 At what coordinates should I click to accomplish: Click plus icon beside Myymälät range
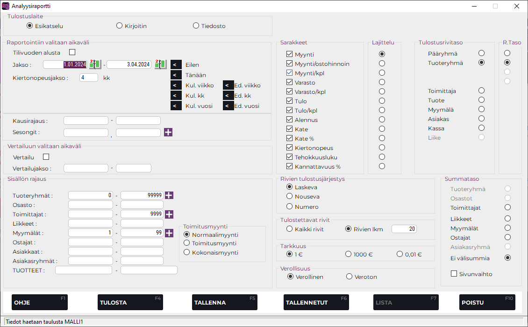point(169,233)
